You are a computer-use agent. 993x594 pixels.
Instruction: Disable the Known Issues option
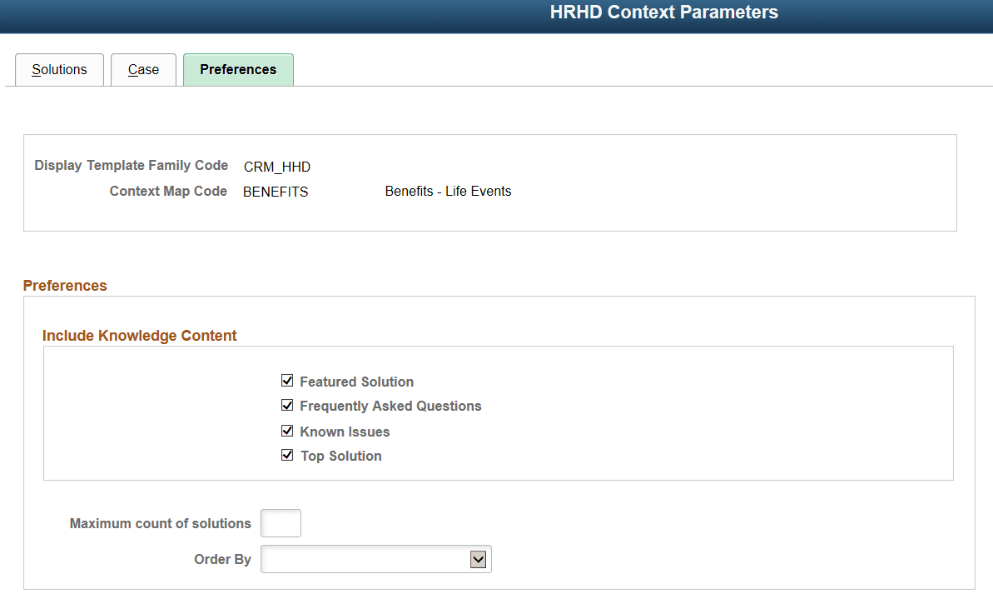point(287,431)
